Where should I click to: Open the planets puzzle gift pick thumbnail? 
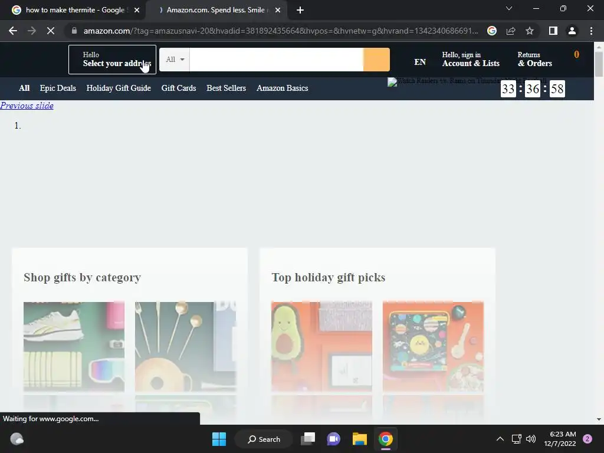tap(433, 347)
